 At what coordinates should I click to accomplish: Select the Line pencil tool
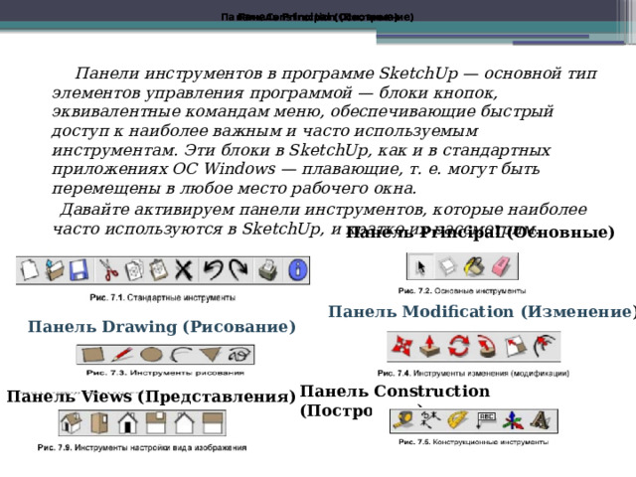point(121,355)
